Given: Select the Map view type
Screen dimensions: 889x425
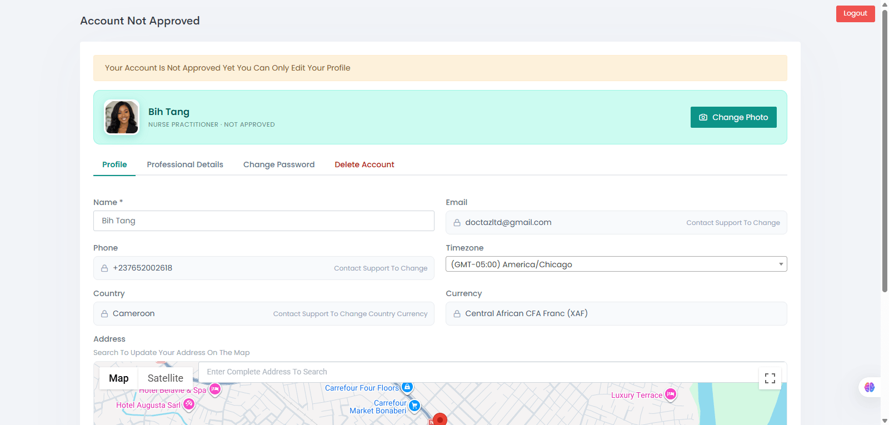Looking at the screenshot, I should (119, 378).
